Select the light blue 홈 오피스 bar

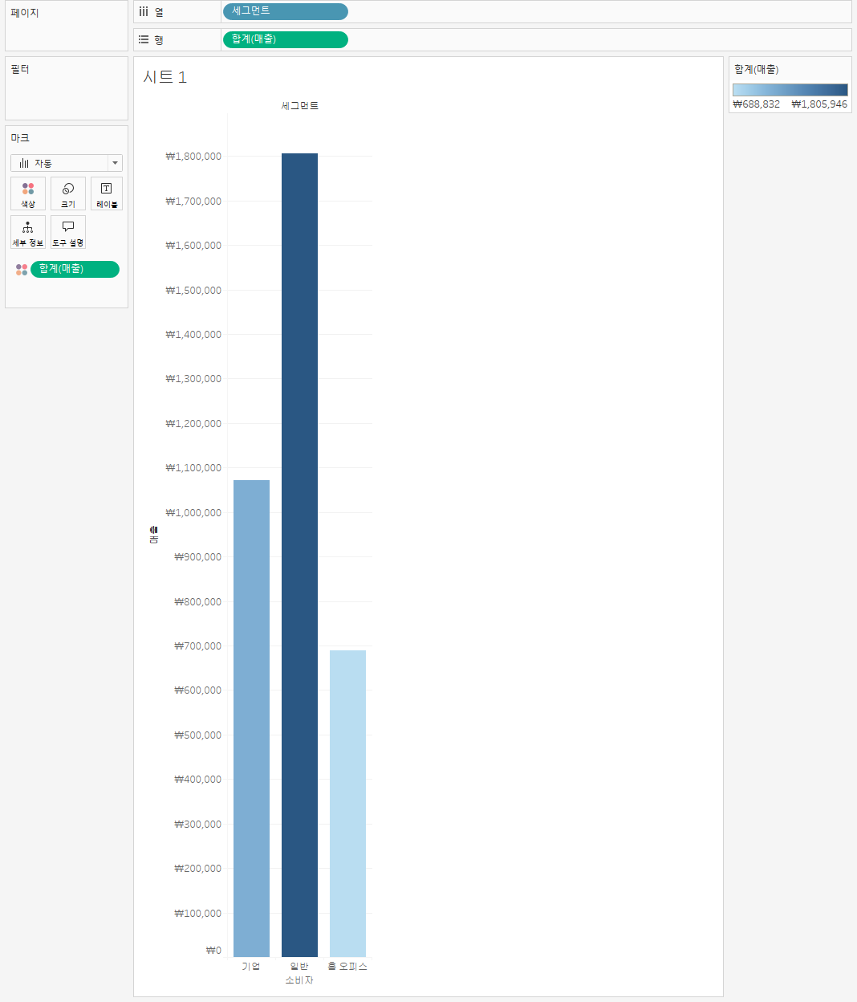click(x=347, y=804)
